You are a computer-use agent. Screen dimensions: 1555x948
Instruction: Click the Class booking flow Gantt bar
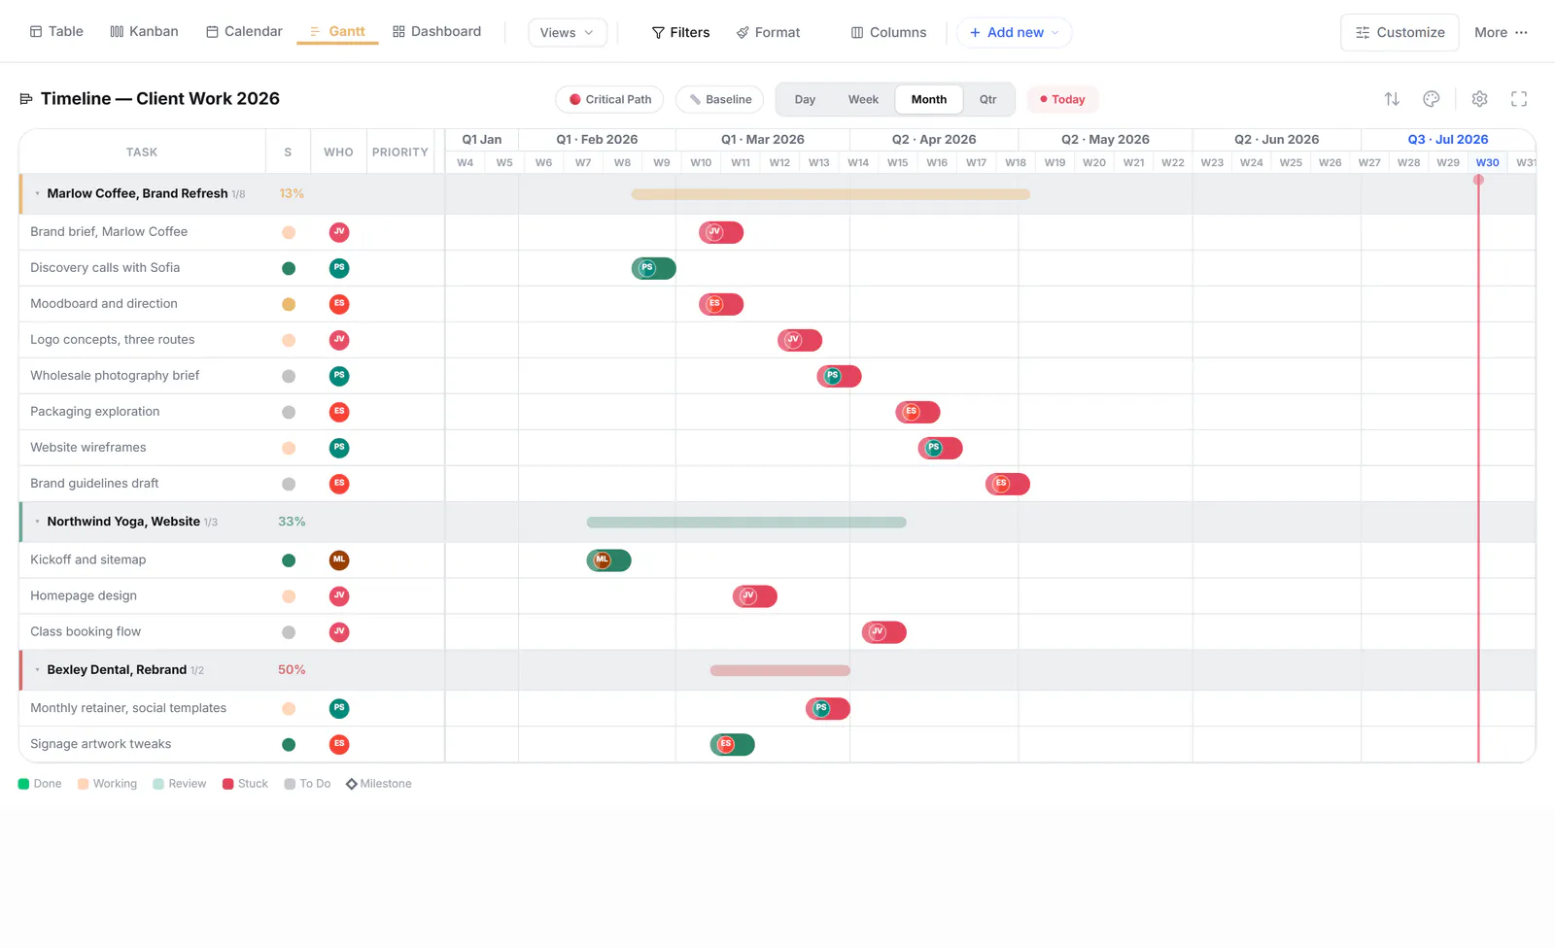pos(884,632)
